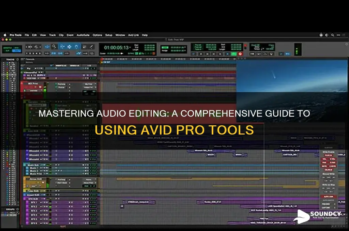Record-enable the MIX Print track
The width and height of the screenshot is (349, 231).
tap(26, 87)
